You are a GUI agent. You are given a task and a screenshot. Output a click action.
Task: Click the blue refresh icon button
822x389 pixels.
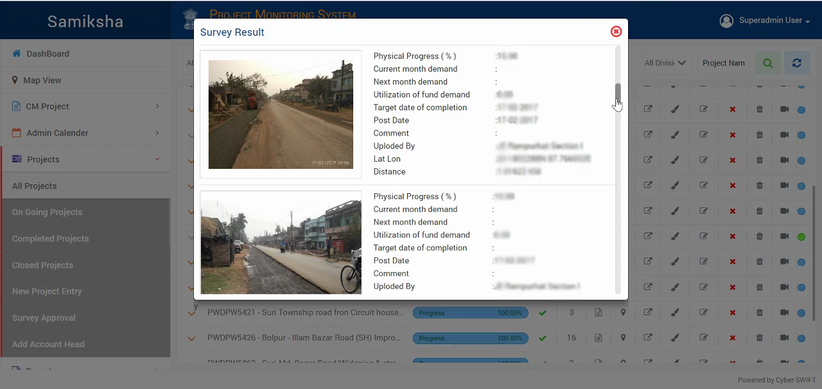pos(797,63)
